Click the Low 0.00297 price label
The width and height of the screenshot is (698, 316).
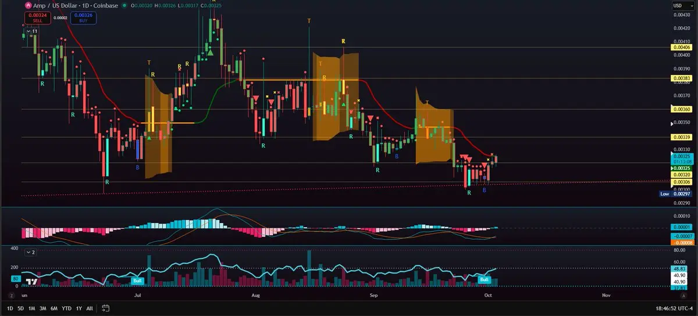675,194
